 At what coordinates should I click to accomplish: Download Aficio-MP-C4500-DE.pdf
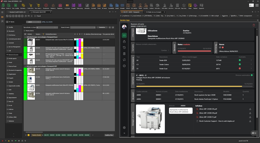click(x=250, y=109)
